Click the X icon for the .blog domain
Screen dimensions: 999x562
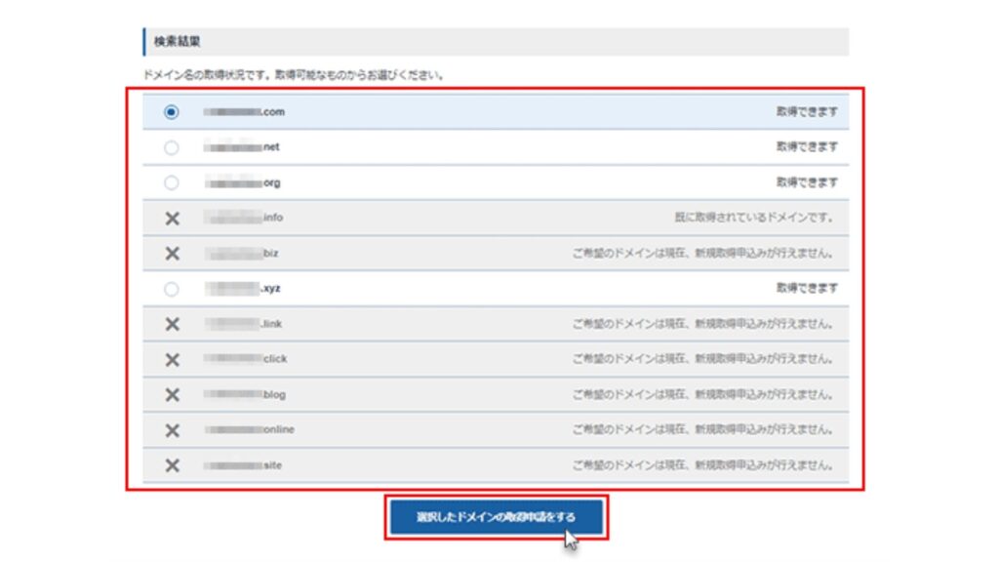(x=172, y=395)
